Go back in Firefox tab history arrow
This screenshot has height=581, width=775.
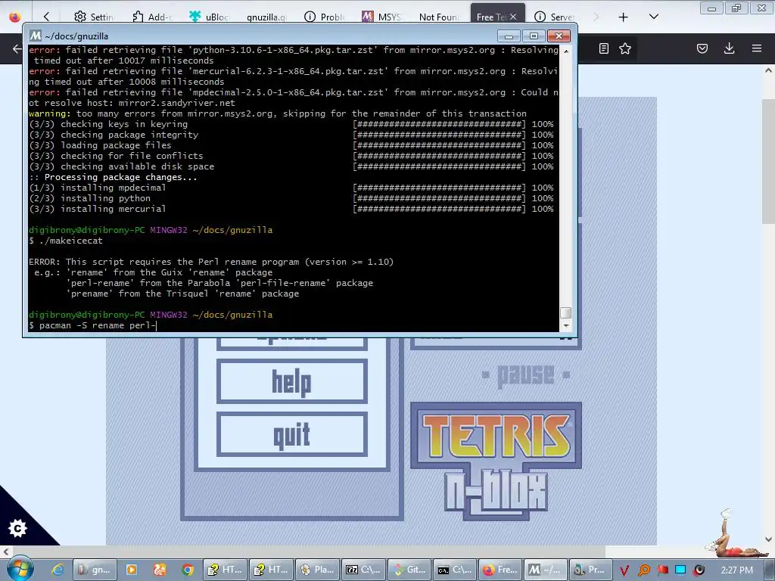pyautogui.click(x=46, y=17)
